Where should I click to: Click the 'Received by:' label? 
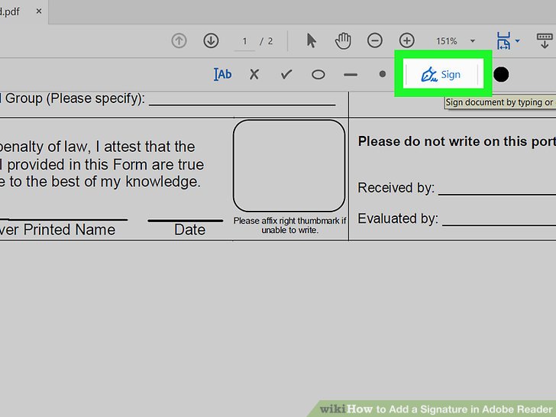(x=396, y=188)
